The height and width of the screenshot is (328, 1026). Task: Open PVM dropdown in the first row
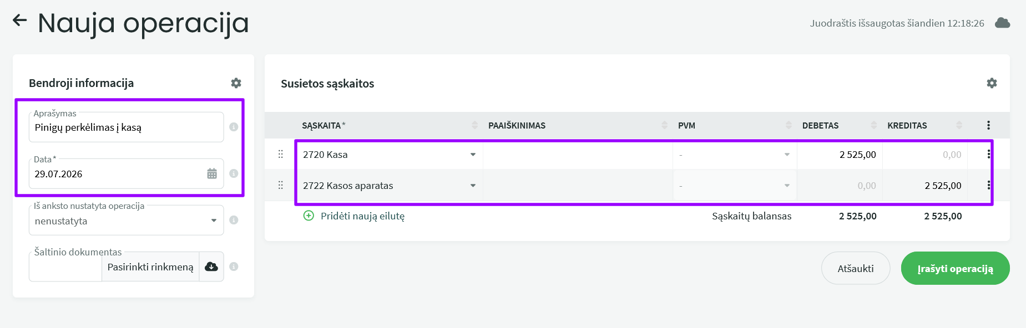(735, 155)
